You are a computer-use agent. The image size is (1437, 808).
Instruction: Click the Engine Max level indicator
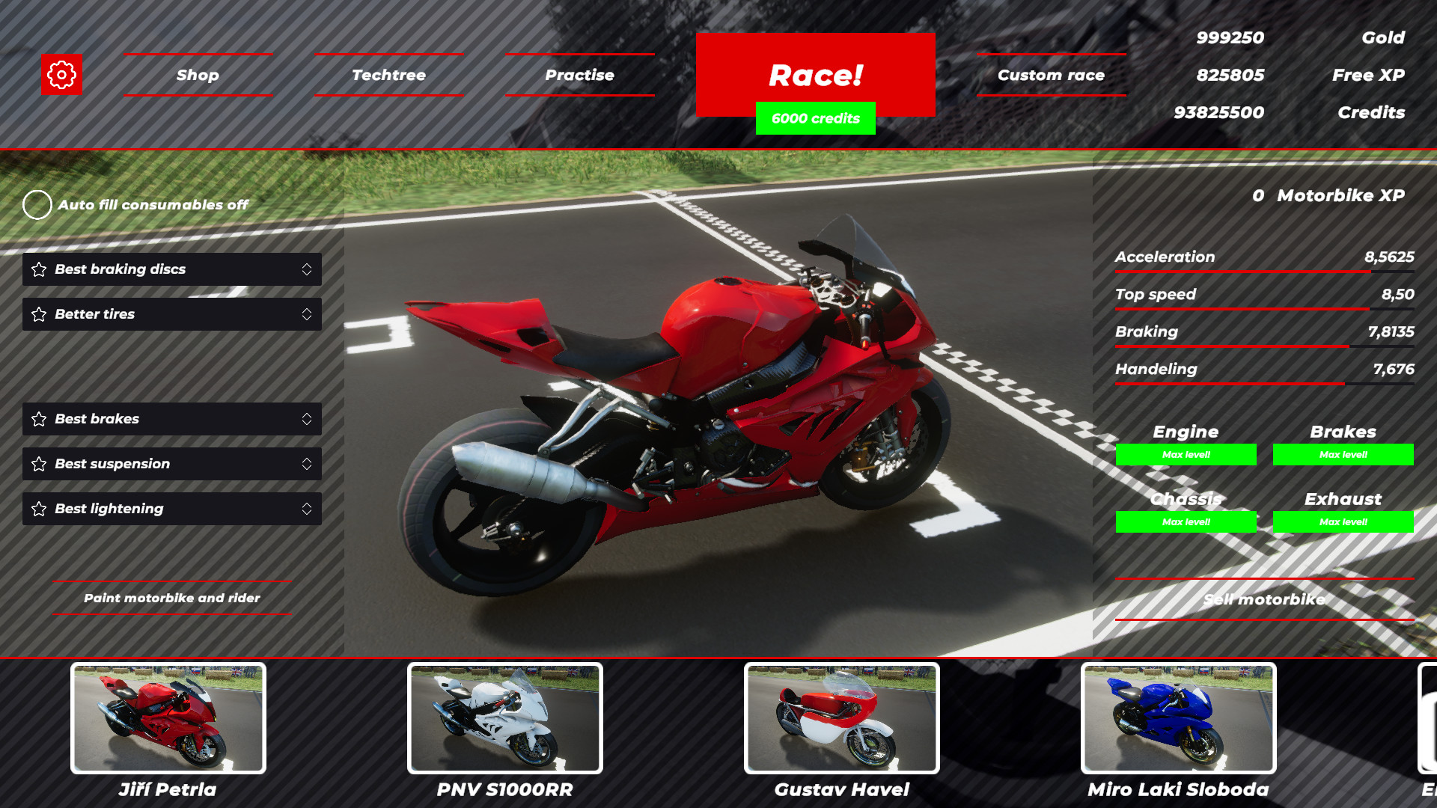pyautogui.click(x=1186, y=454)
